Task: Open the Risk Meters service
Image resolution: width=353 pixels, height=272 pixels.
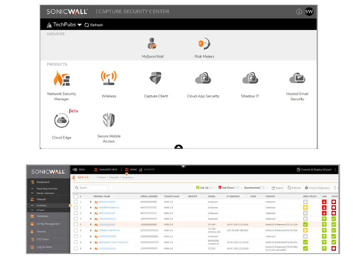Action: (x=204, y=44)
